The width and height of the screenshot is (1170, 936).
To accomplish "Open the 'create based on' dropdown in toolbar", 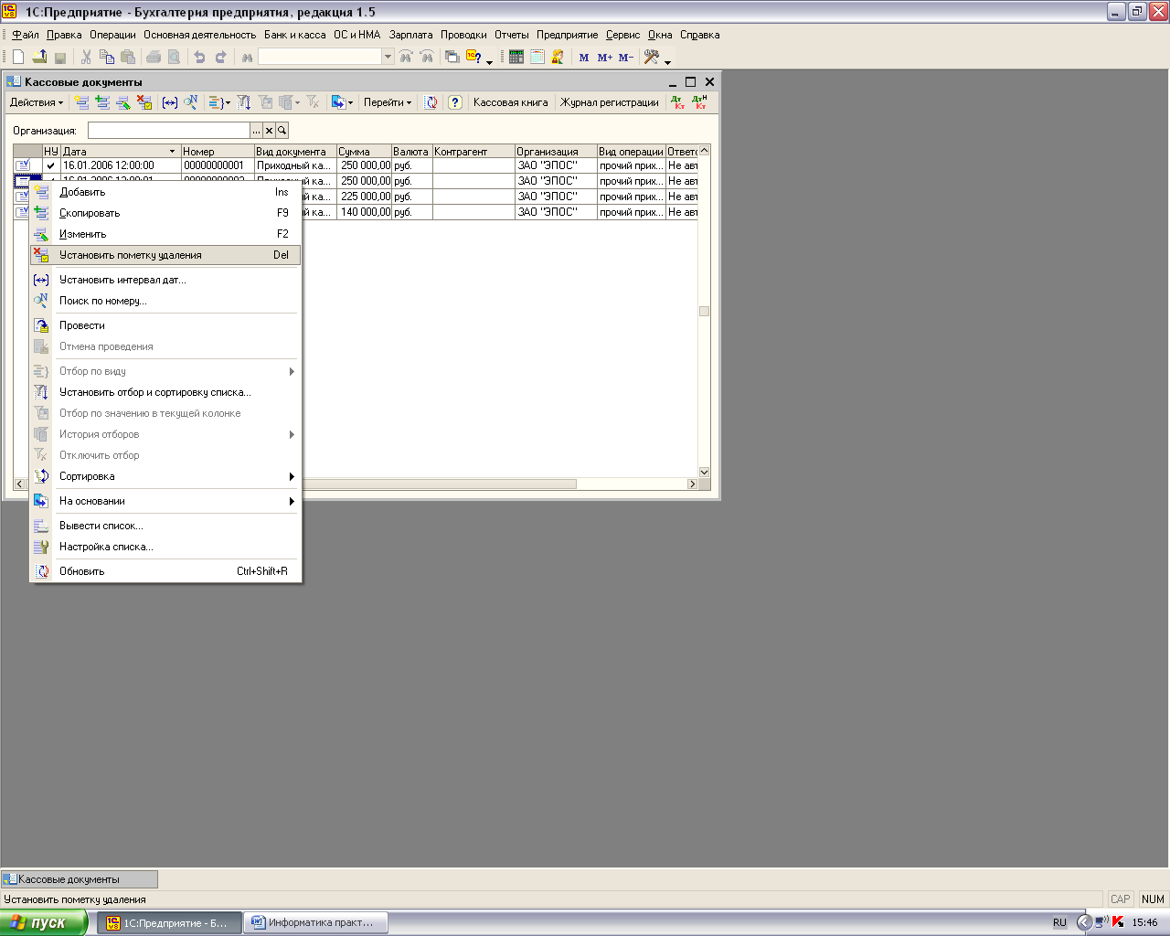I will 342,102.
